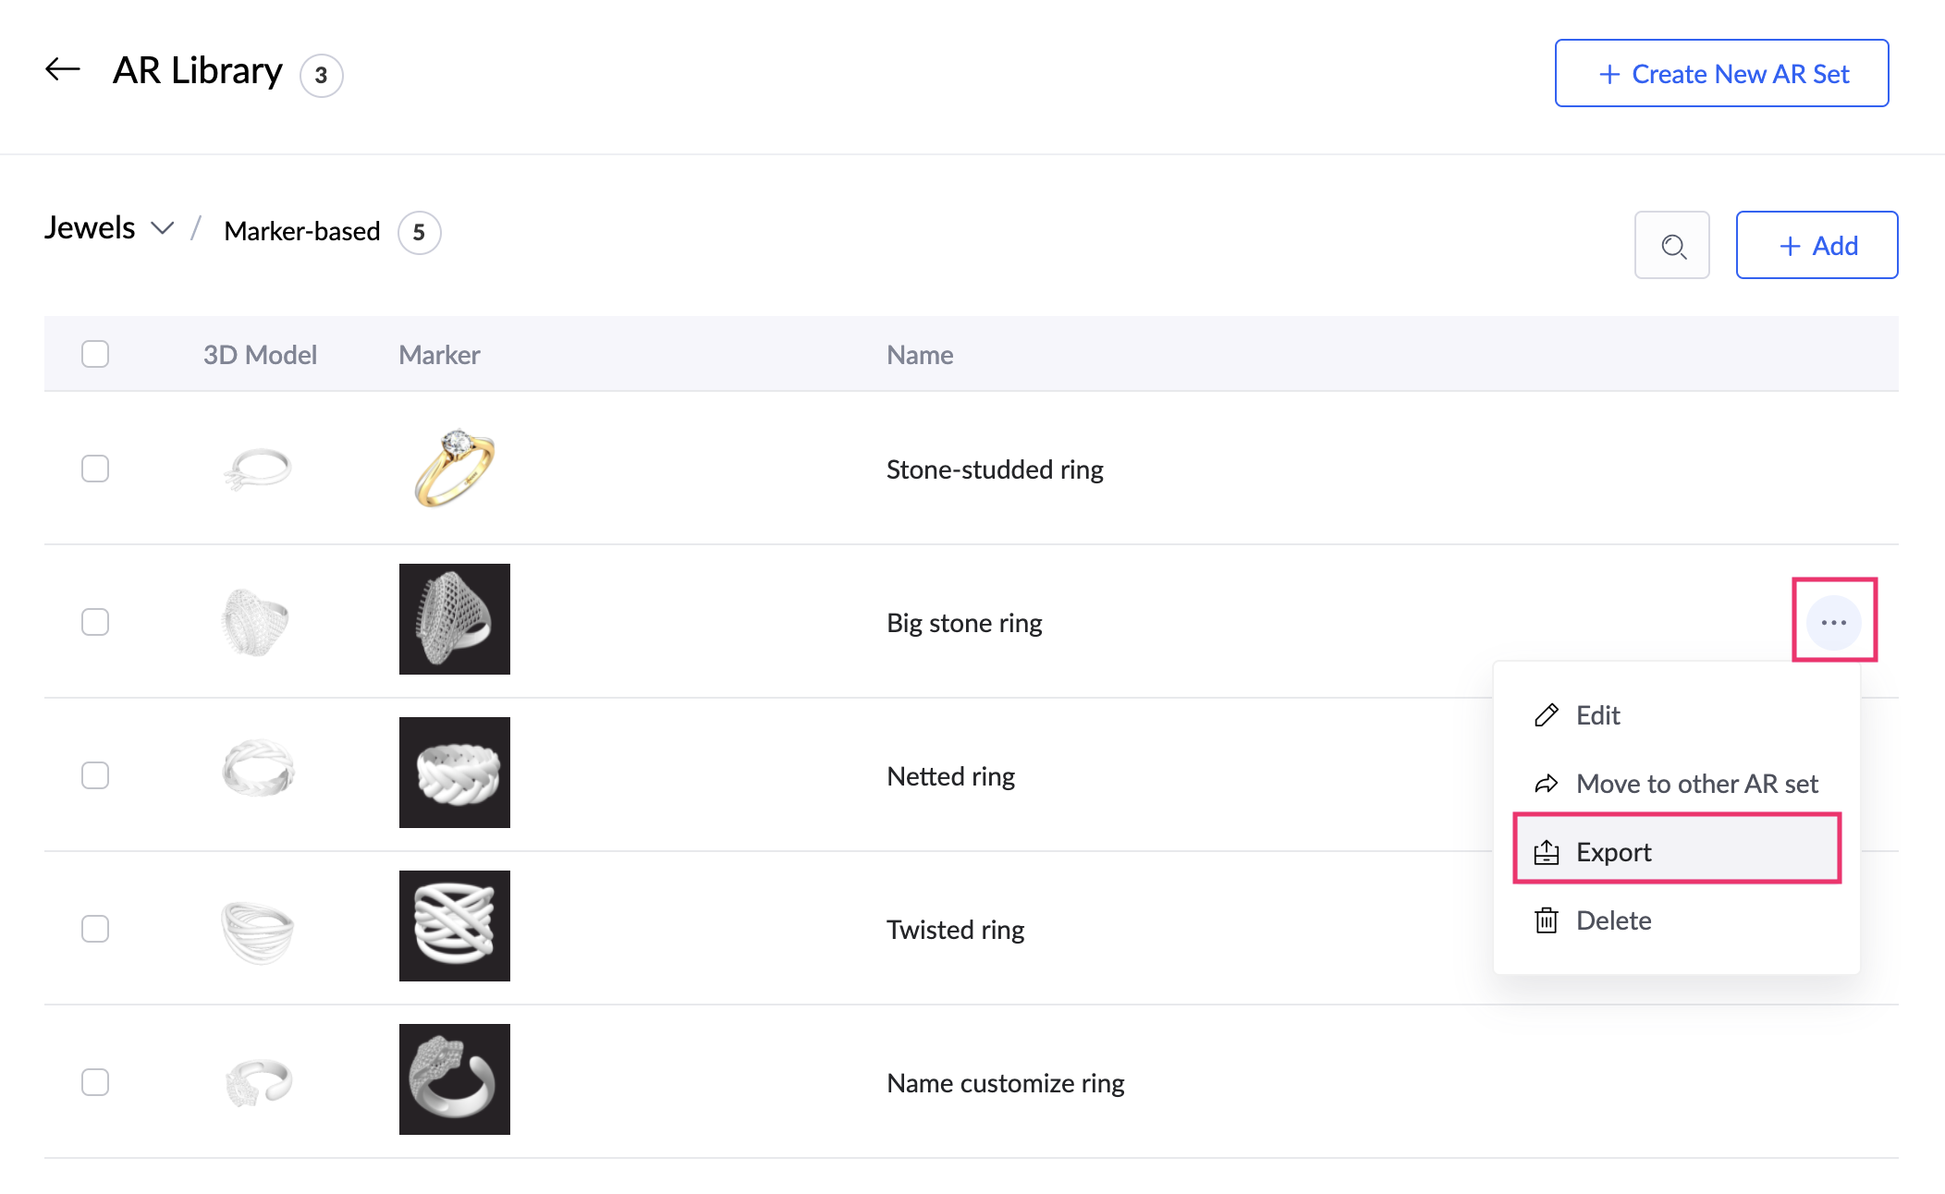Open the search magnifier icon
The height and width of the screenshot is (1194, 1945).
tap(1672, 246)
